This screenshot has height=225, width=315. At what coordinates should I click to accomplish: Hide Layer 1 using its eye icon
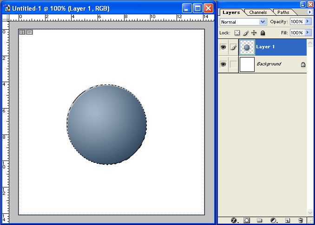pyautogui.click(x=223, y=47)
